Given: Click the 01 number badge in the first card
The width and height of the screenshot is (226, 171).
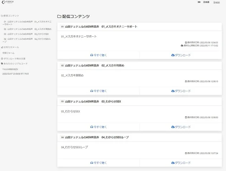Looking at the screenshot, I should coord(62,27).
